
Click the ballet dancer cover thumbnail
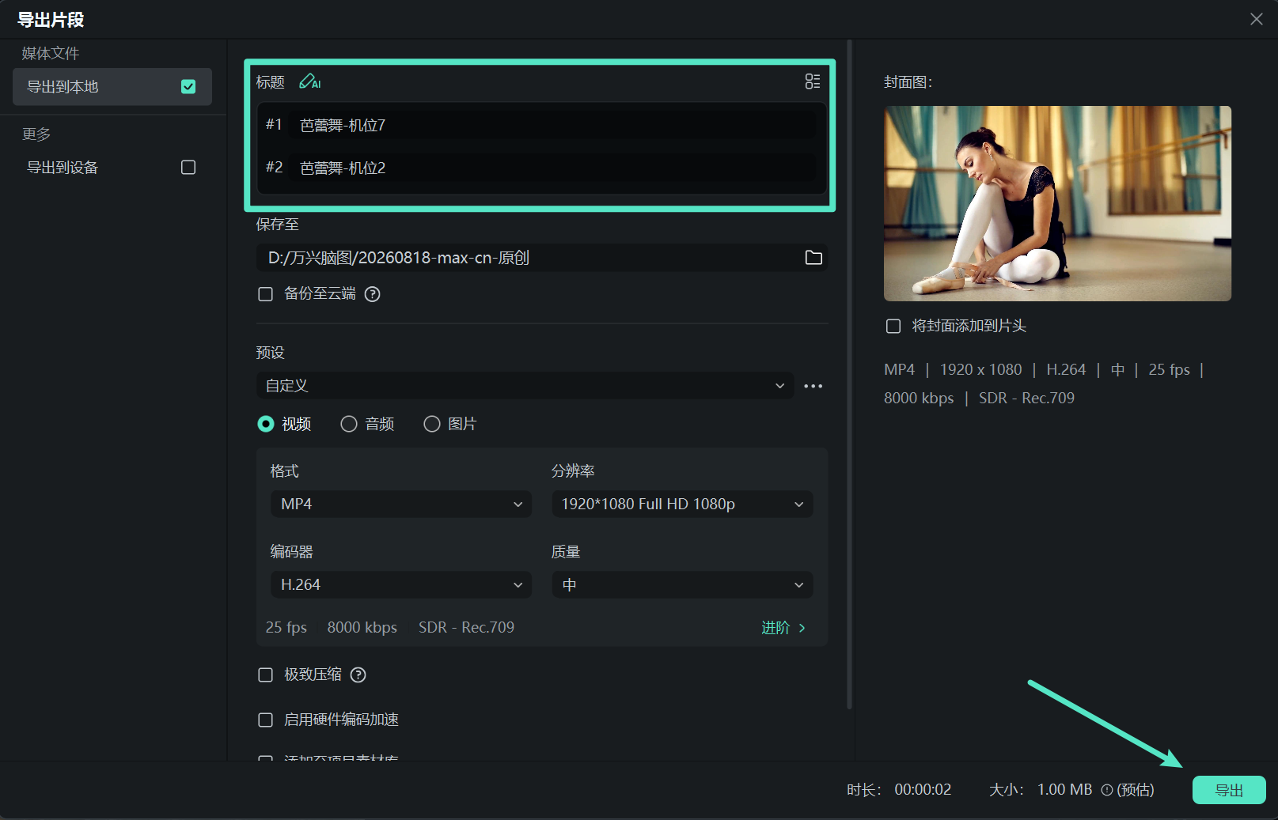point(1057,203)
